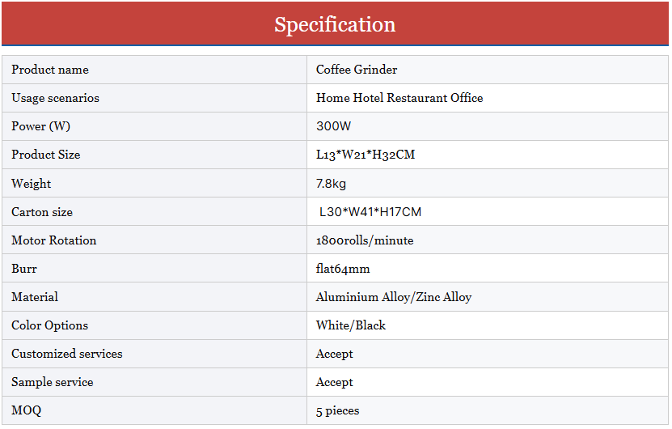Select the "L30*W41*H17CM" carton value

point(370,212)
